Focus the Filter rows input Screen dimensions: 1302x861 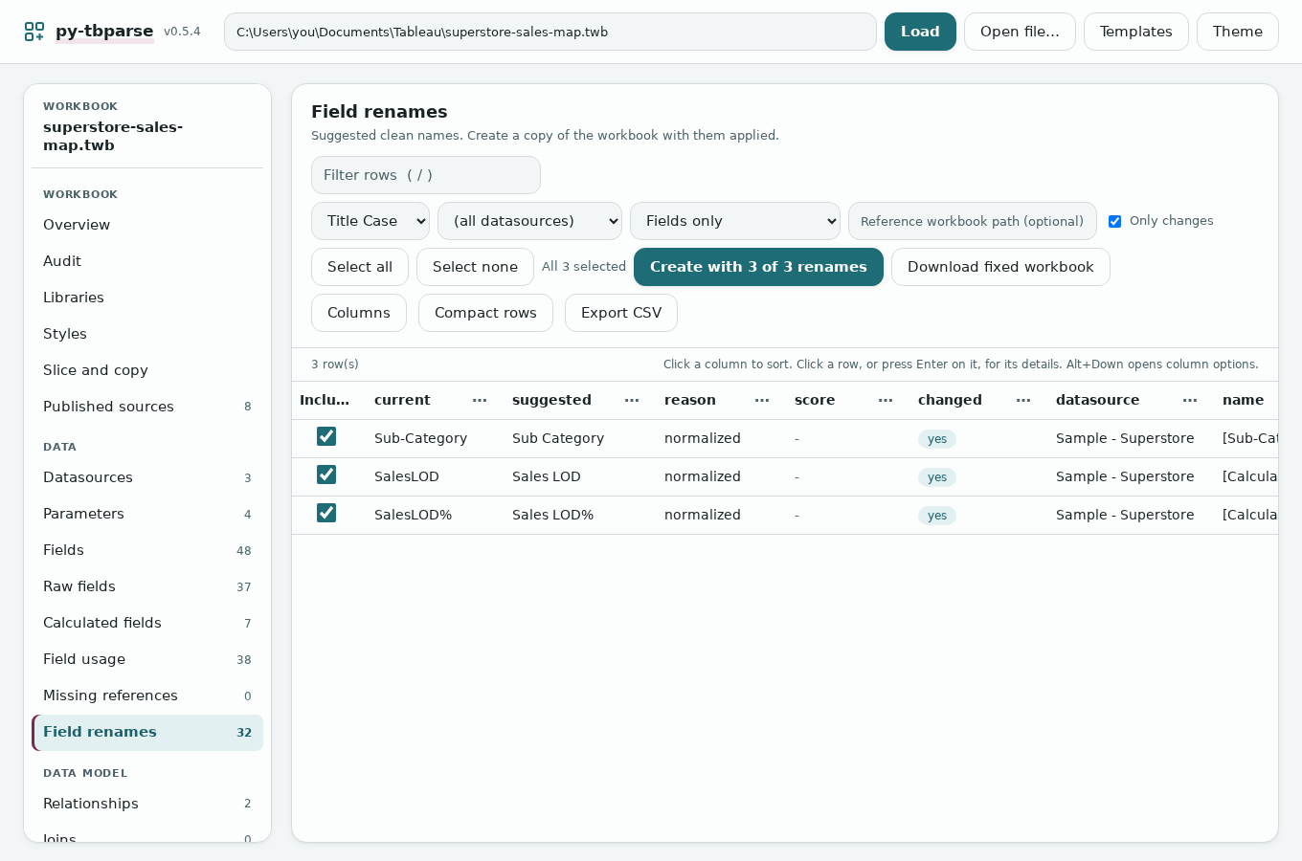click(x=426, y=175)
